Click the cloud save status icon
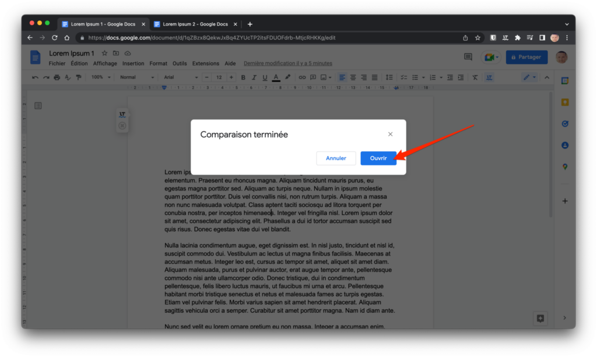This screenshot has height=357, width=597. (x=128, y=53)
